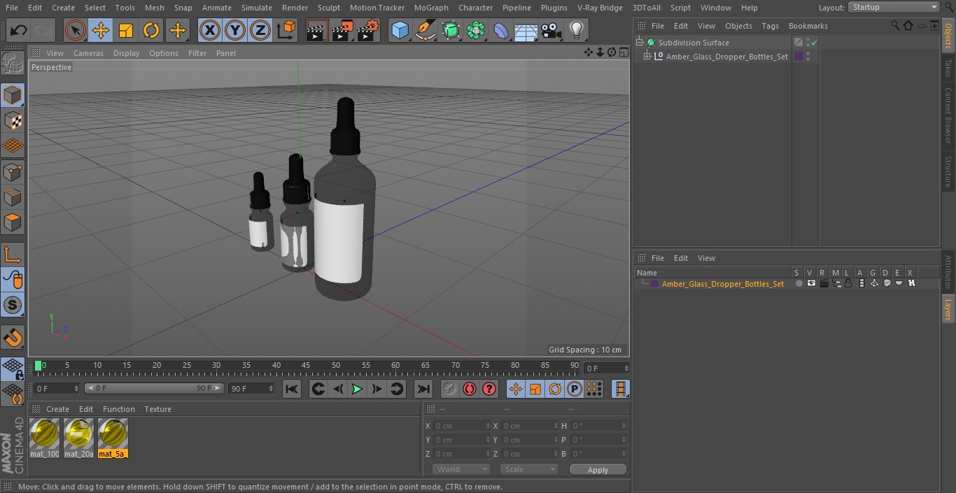This screenshot has height=493, width=956.
Task: Click the Apply button in coordinates panel
Action: click(x=598, y=470)
